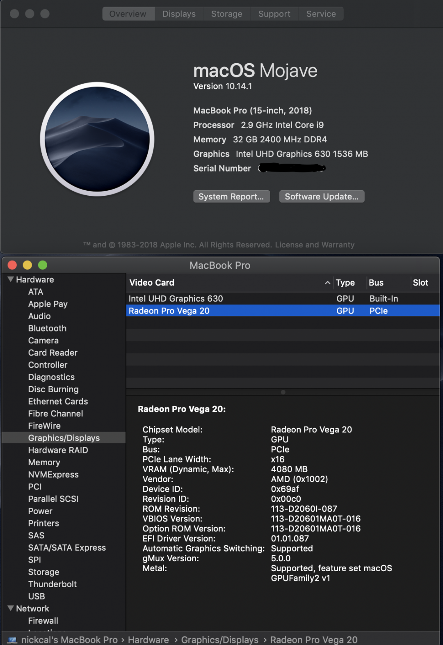Click the EFI Driver Version value 01.01.087
Viewport: 443px width, 645px height.
tap(290, 539)
